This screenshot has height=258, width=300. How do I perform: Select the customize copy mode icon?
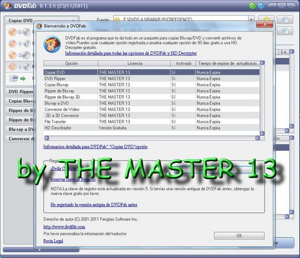19,67
